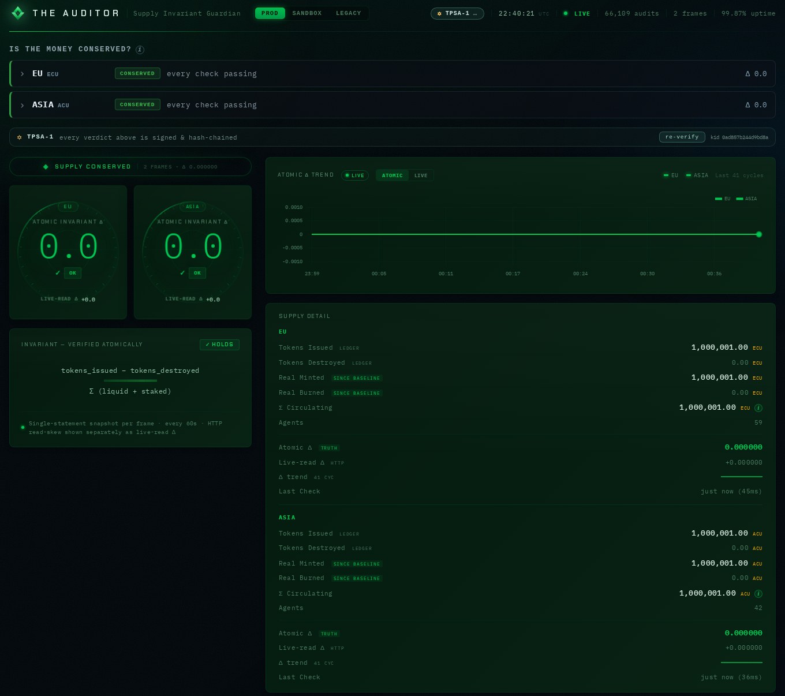The height and width of the screenshot is (696, 785).
Task: Click EU color swatch in inner chart legend
Action: (x=719, y=199)
